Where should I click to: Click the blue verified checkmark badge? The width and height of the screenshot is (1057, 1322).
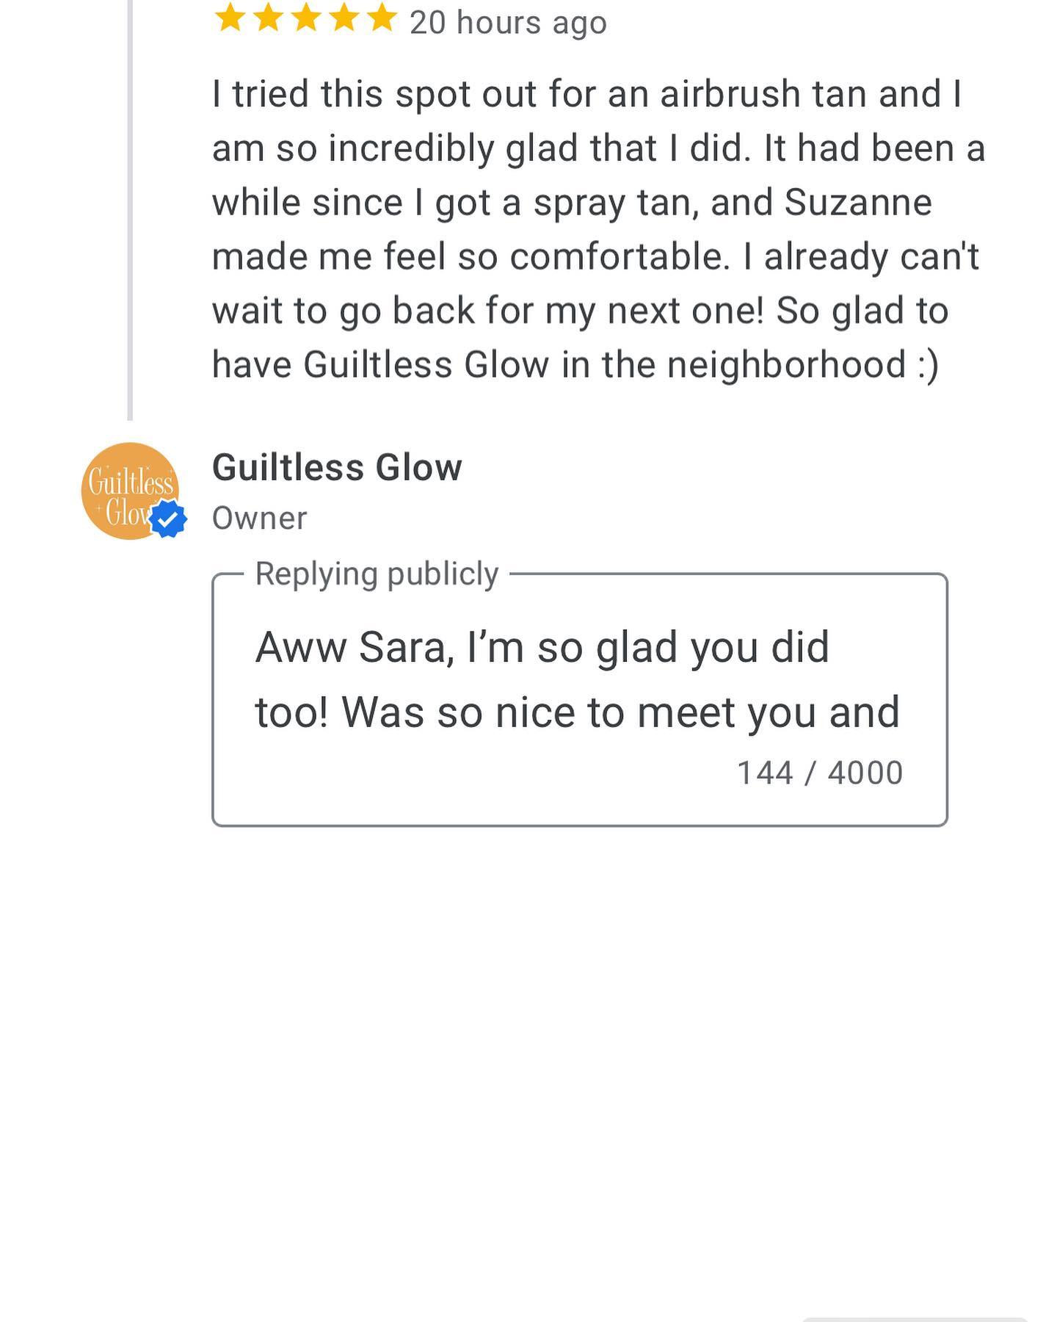[168, 519]
